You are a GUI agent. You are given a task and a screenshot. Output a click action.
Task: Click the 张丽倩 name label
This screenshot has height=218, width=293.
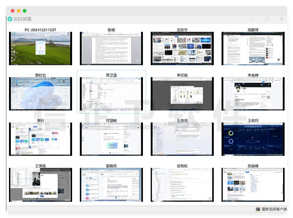[253, 166]
